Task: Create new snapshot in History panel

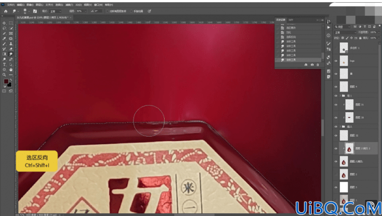Action: tap(312, 65)
